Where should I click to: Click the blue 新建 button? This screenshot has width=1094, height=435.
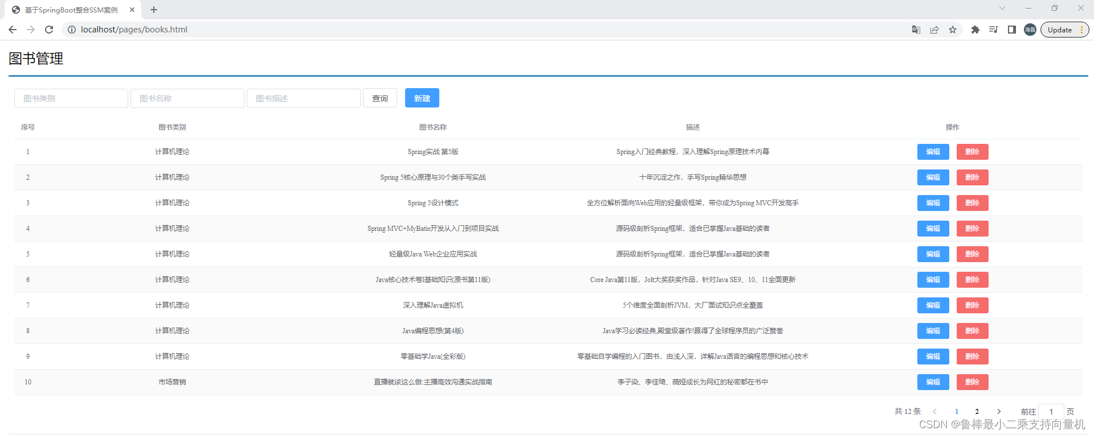422,98
